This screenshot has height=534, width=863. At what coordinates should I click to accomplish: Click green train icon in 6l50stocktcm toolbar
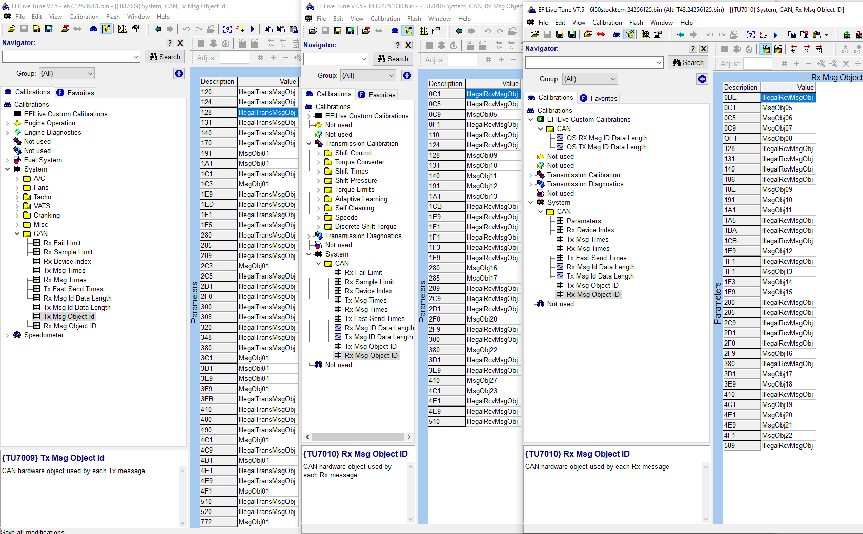click(847, 35)
